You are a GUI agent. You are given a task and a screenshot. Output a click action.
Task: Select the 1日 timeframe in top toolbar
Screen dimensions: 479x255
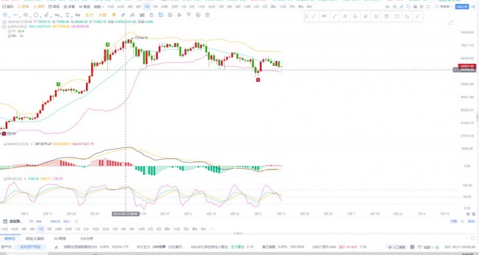click(147, 6)
